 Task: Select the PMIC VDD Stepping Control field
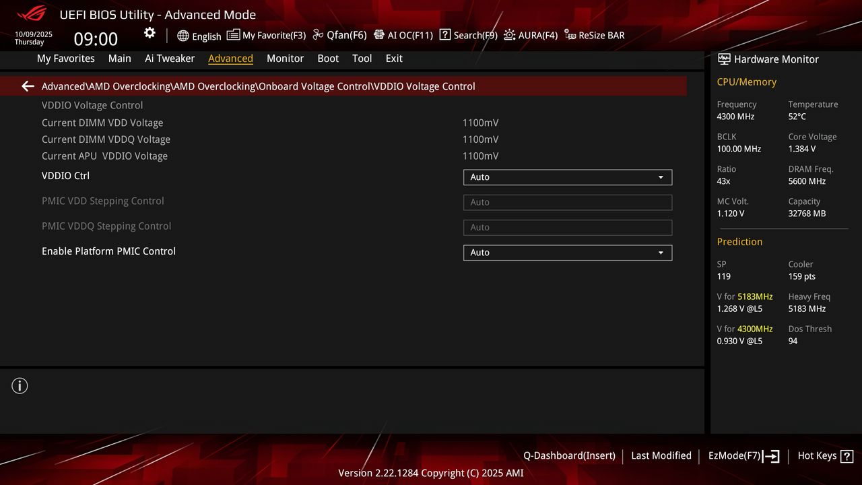coord(567,202)
